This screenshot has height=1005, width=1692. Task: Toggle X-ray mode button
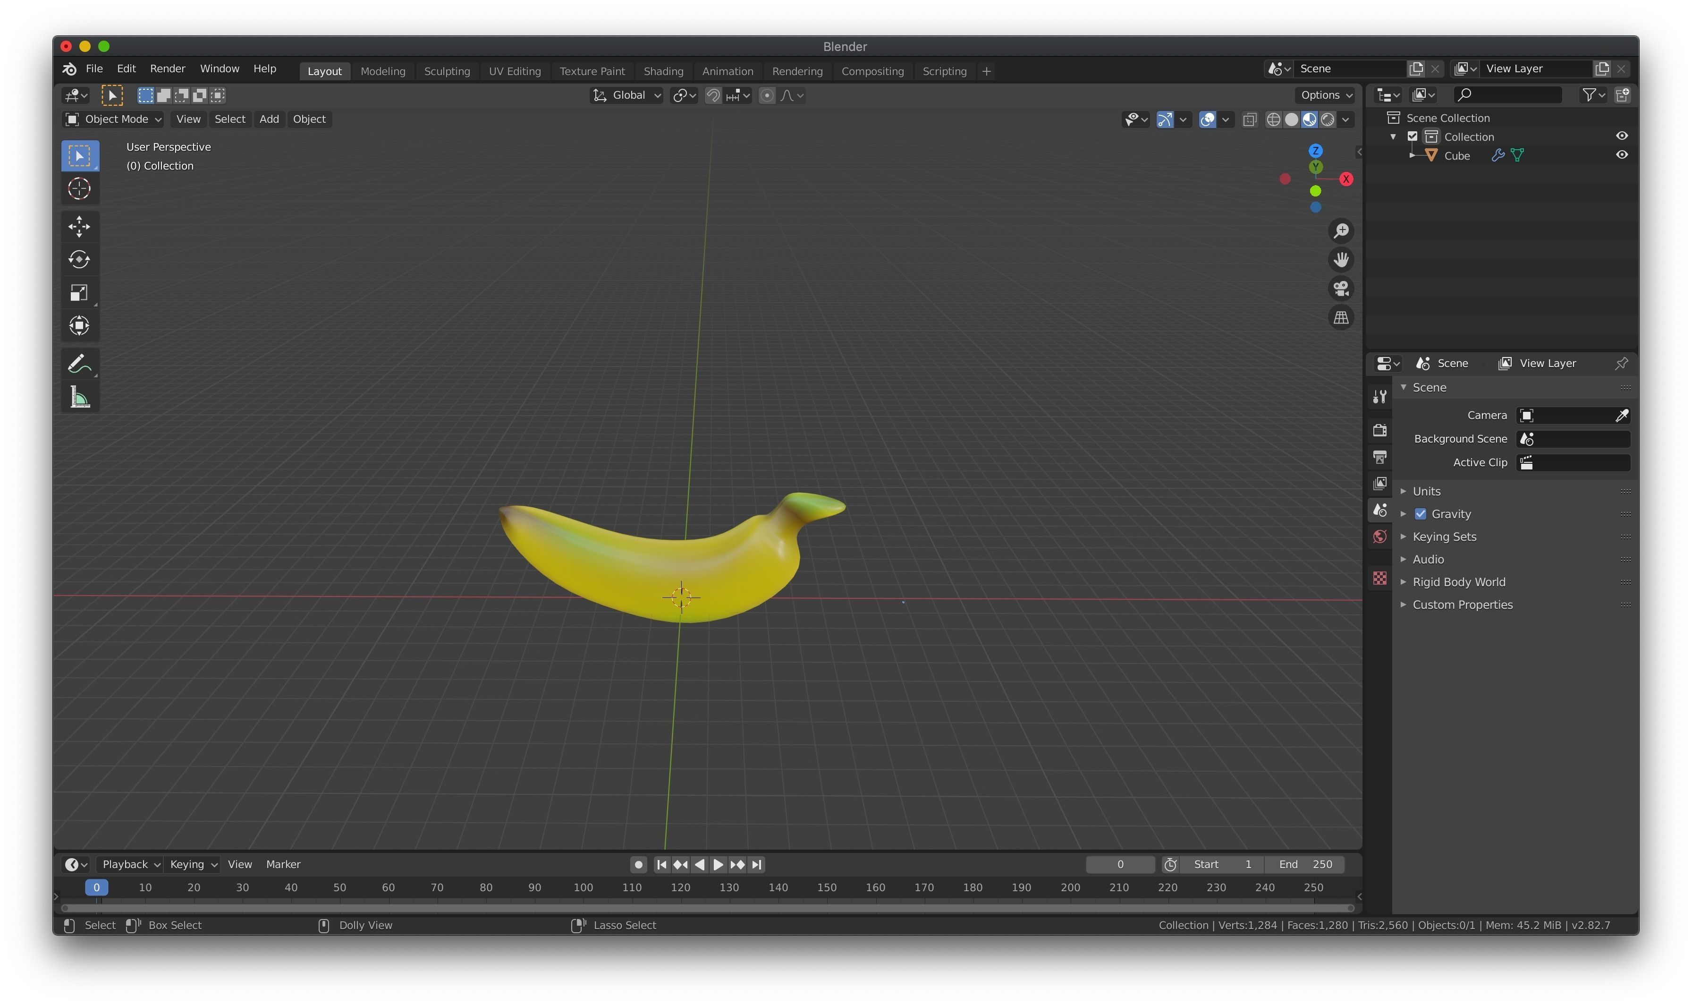coord(1249,120)
